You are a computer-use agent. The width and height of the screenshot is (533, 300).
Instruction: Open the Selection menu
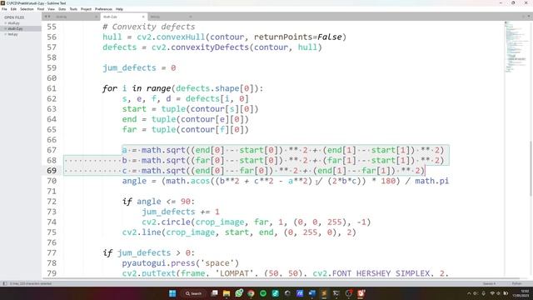pyautogui.click(x=27, y=9)
